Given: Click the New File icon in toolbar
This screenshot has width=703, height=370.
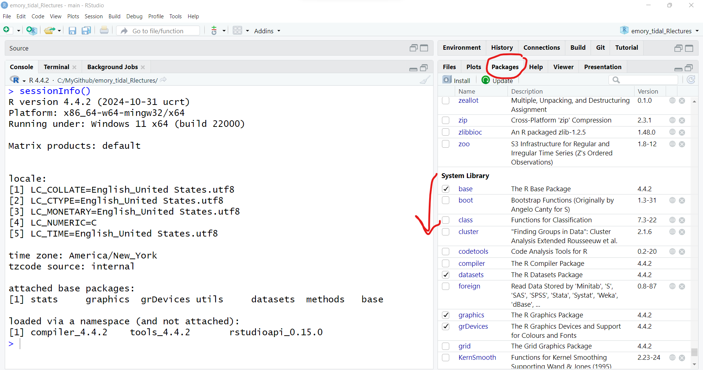Looking at the screenshot, I should (7, 30).
